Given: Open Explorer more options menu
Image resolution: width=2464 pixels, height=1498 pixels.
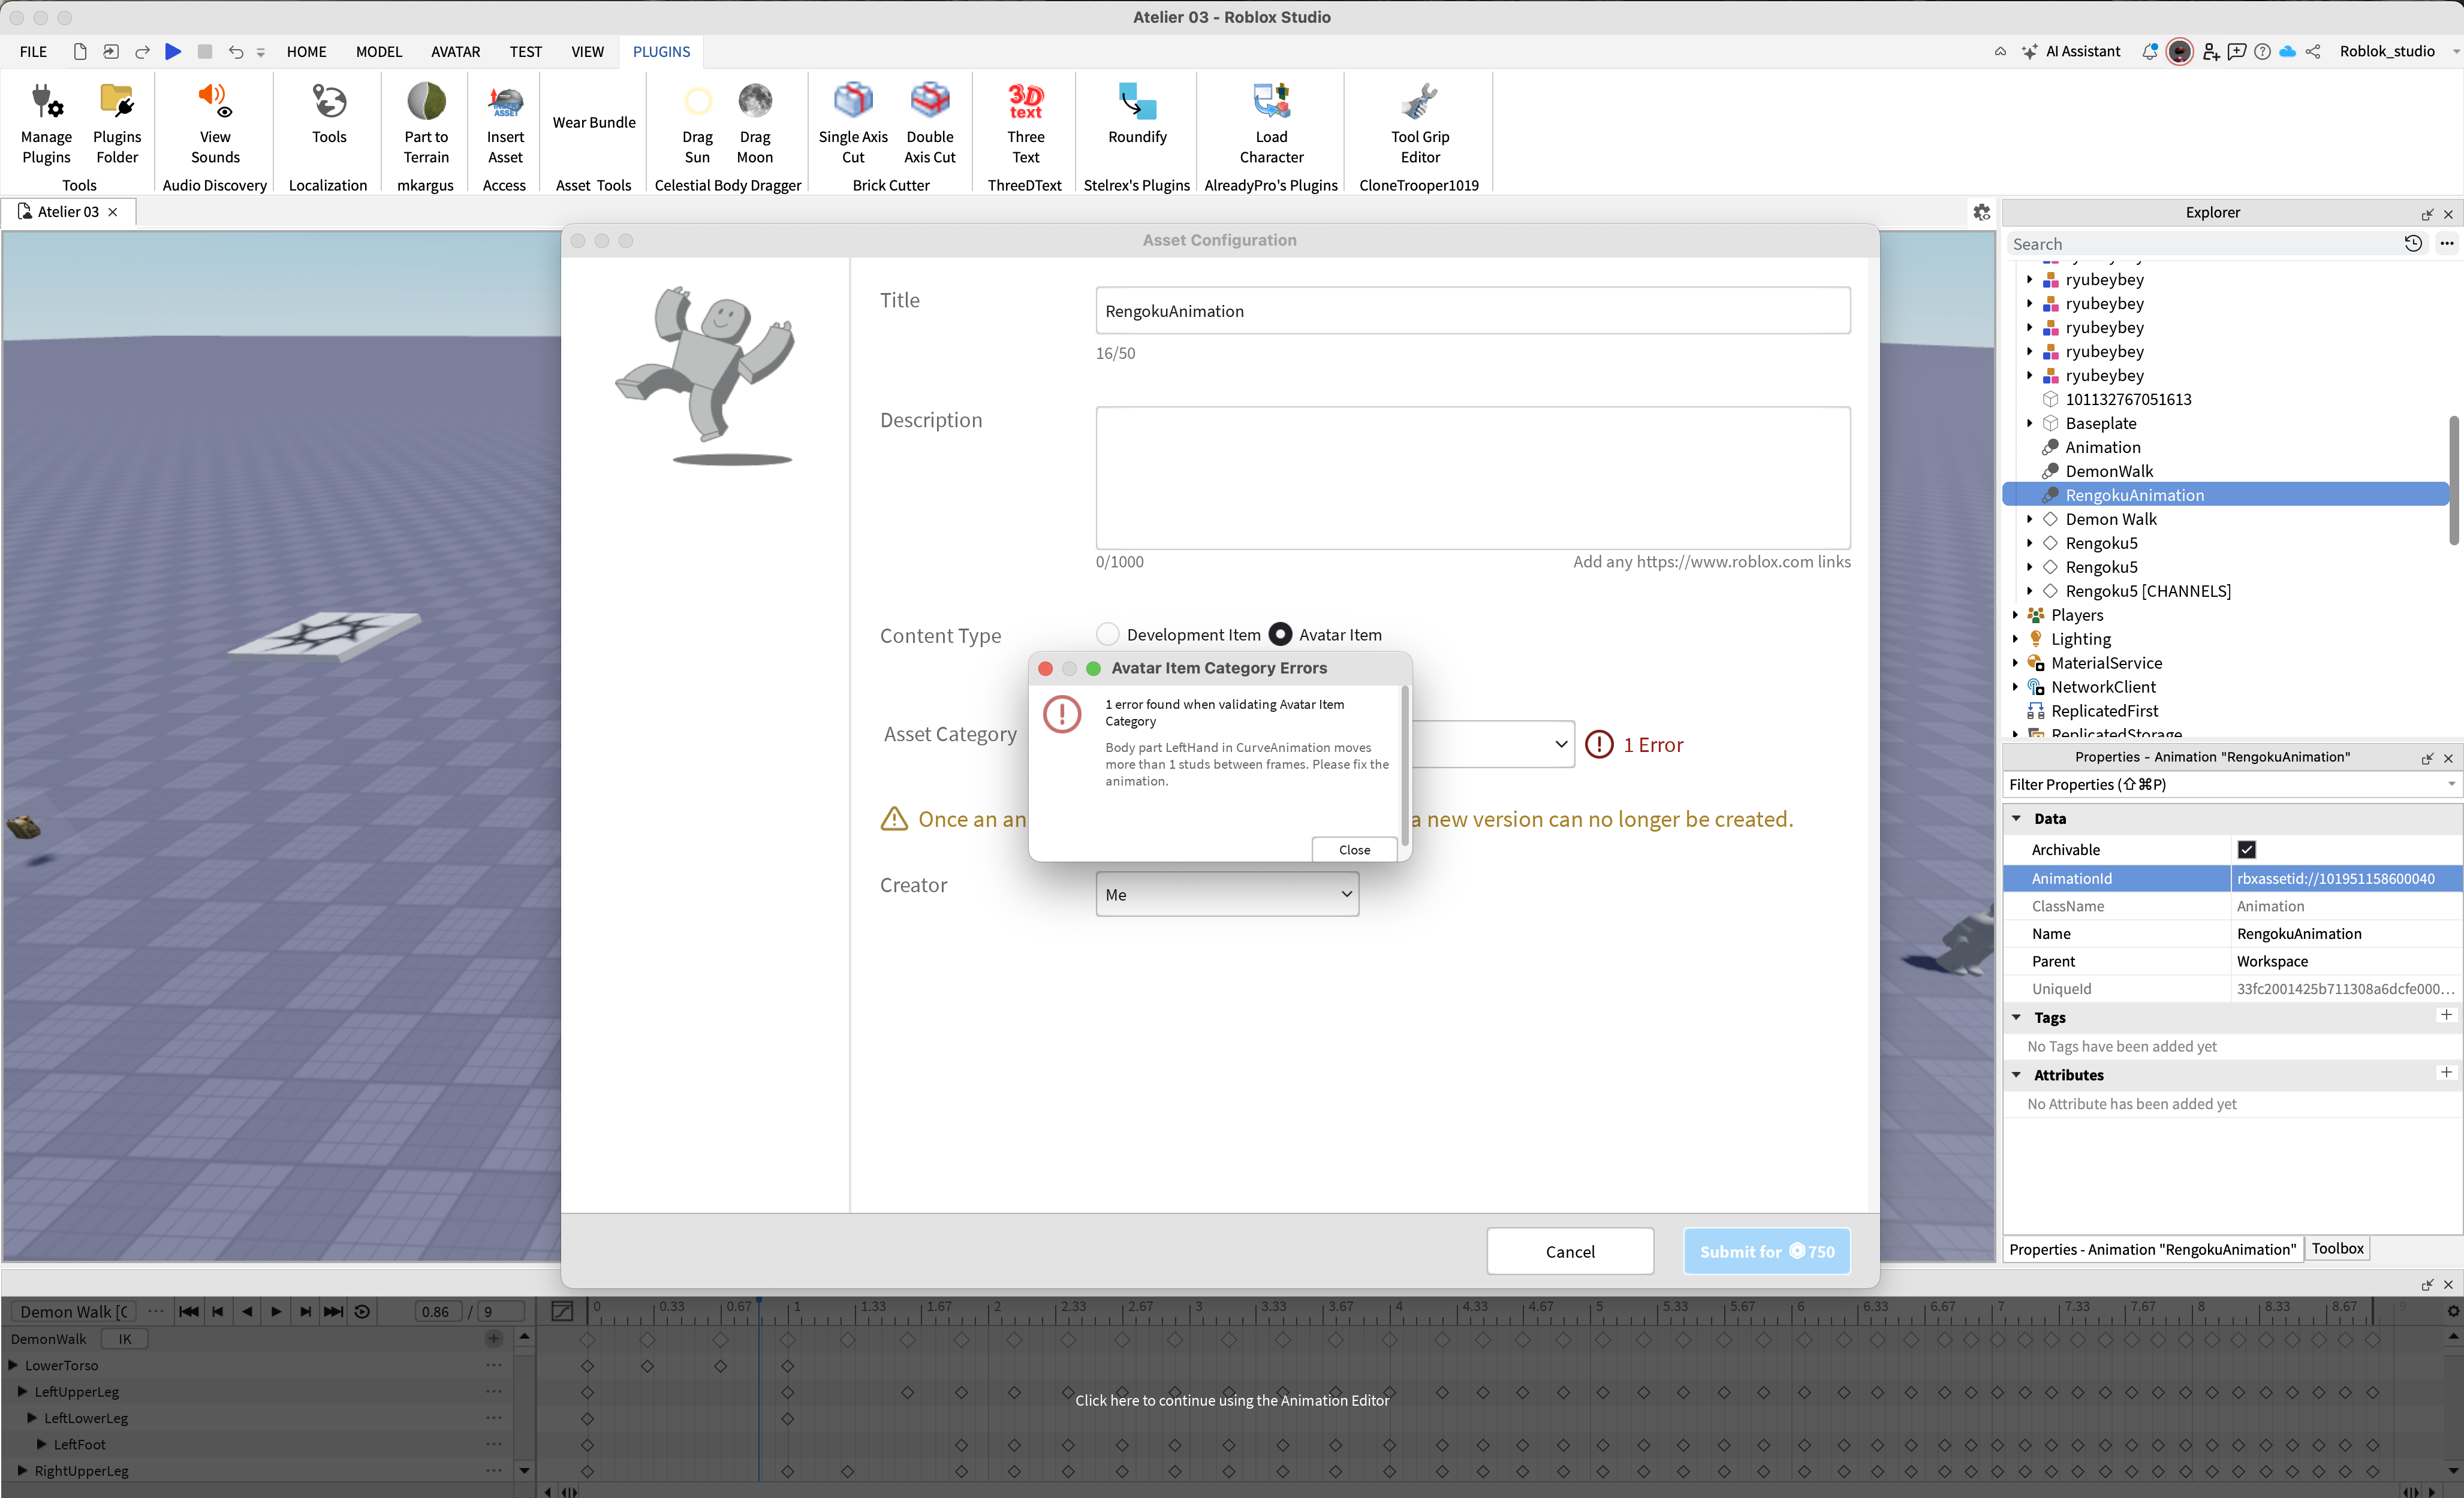Looking at the screenshot, I should [x=2447, y=244].
